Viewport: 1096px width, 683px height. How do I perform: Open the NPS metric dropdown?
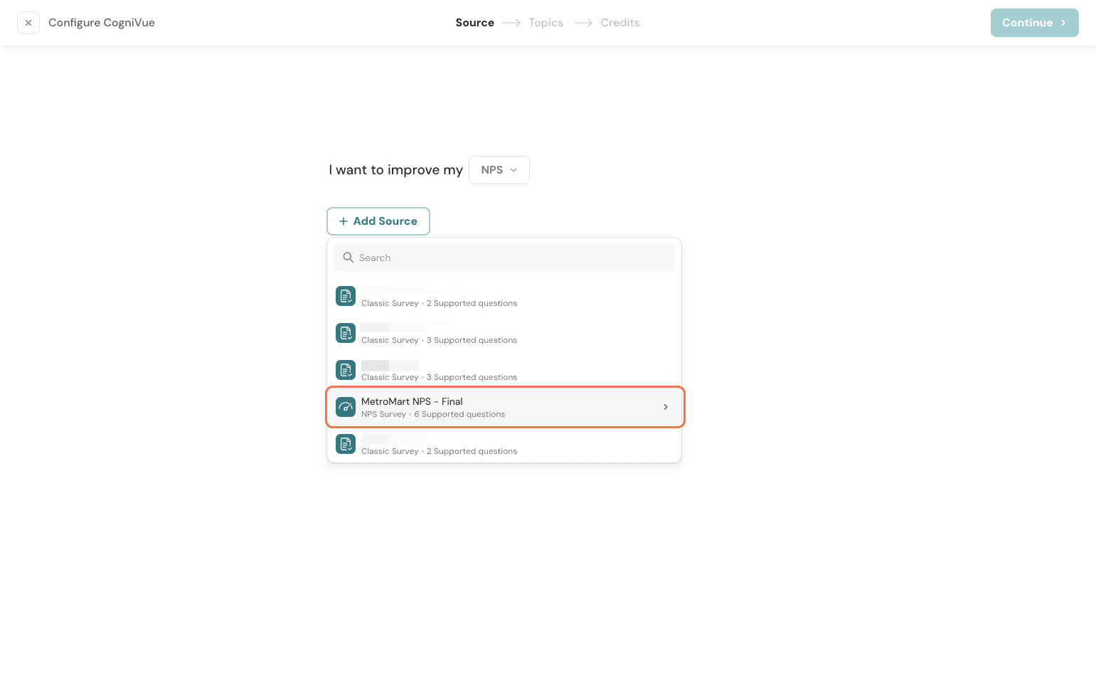click(499, 170)
